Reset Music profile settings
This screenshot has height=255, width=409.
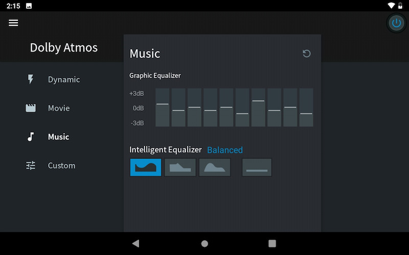point(306,54)
